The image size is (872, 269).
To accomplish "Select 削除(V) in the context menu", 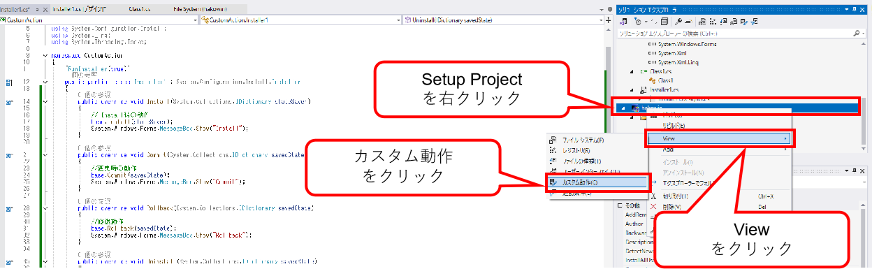I will tap(719, 207).
